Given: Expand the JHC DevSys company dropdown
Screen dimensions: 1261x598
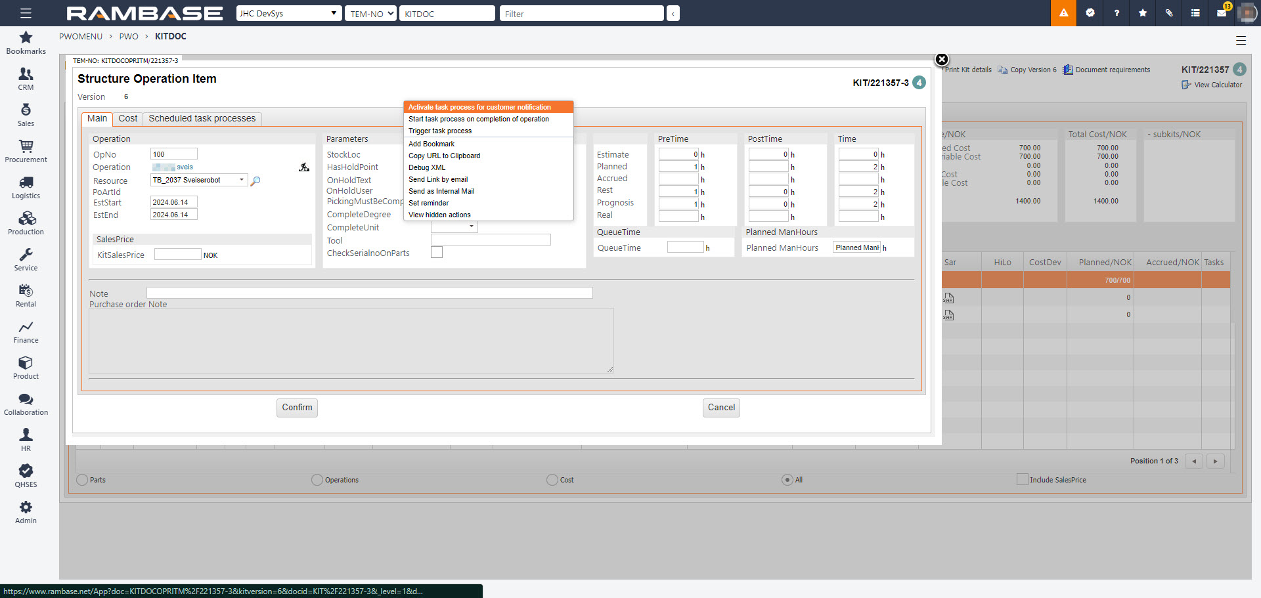Looking at the screenshot, I should [289, 13].
